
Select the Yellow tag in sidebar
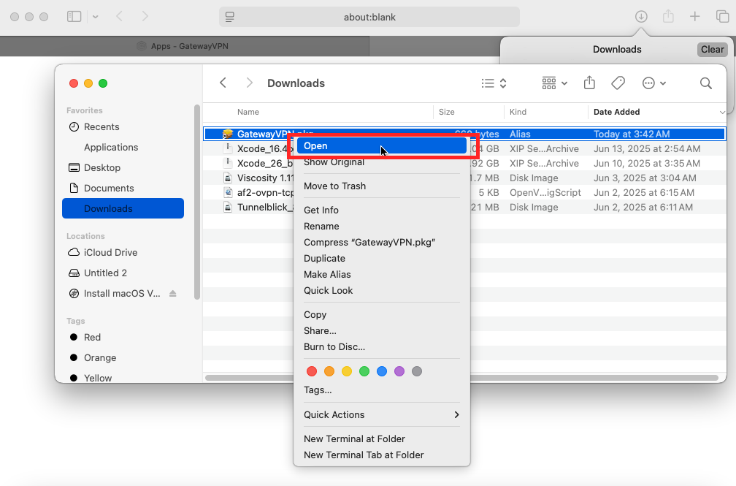pos(123,378)
